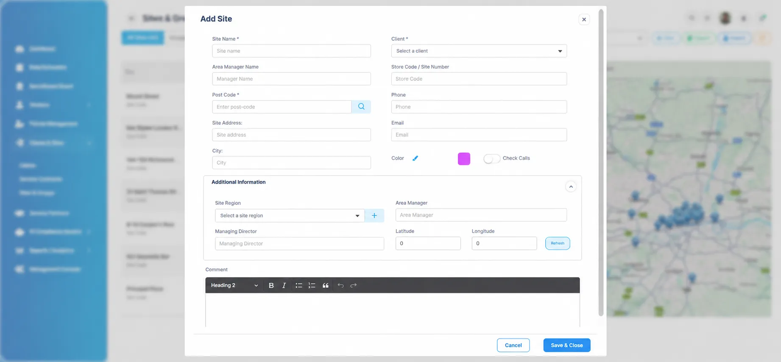The height and width of the screenshot is (362, 781).
Task: Redo edit in comment editor
Action: click(354, 285)
